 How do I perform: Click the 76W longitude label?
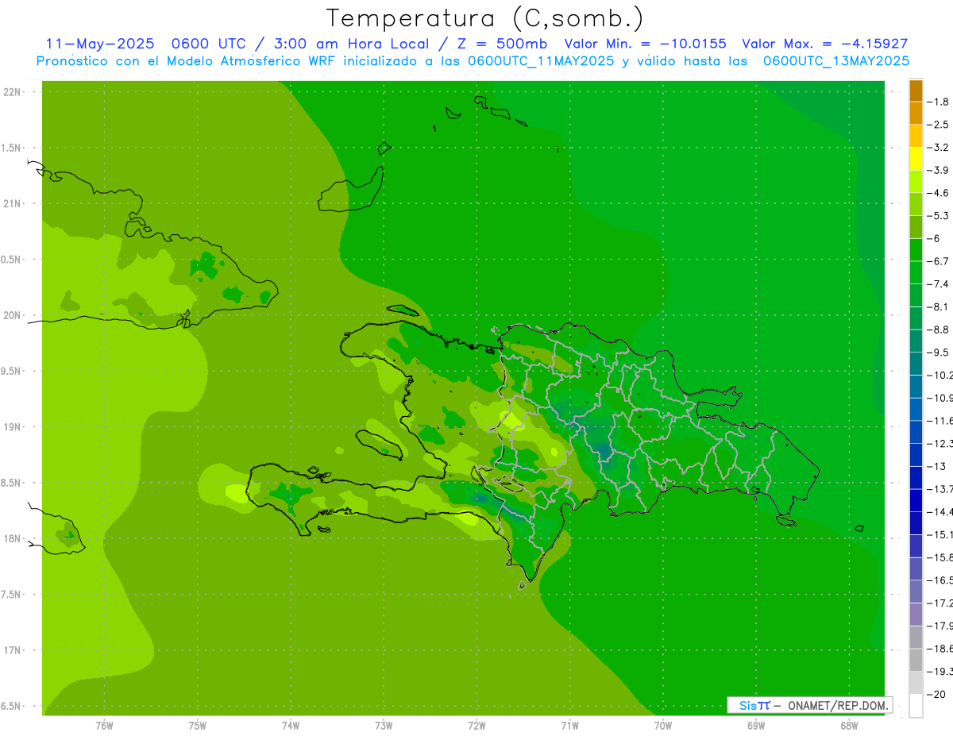104,726
